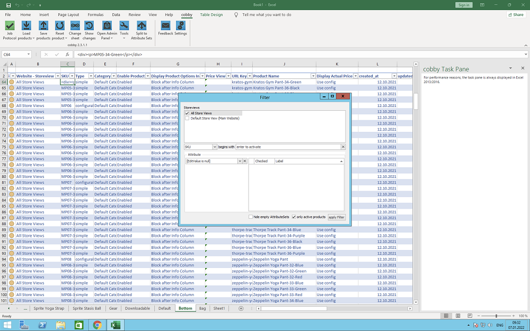
Task: Open the Job Protocol tool
Action: tap(10, 26)
